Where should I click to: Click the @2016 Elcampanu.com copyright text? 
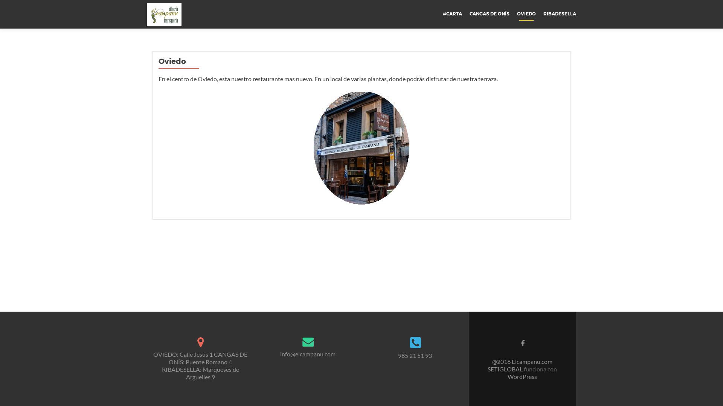[x=522, y=362]
